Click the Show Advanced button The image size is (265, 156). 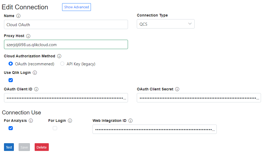pyautogui.click(x=77, y=7)
